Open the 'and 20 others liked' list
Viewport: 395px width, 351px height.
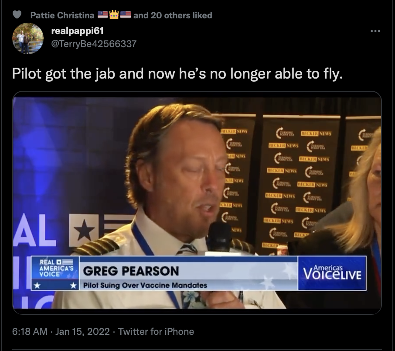[173, 15]
